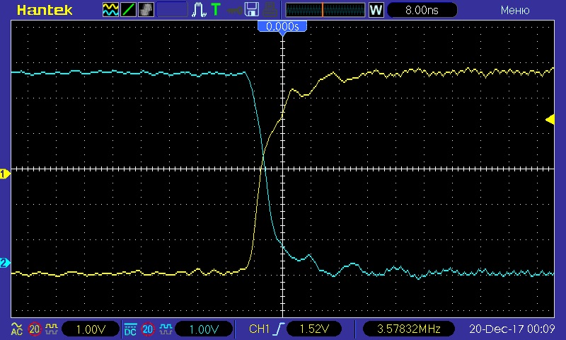This screenshot has height=340, width=566.
Task: Click the green diagonal line vector icon
Action: click(x=128, y=10)
